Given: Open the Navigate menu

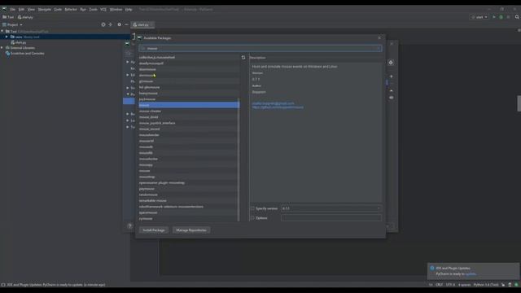Looking at the screenshot, I should 45,9.
